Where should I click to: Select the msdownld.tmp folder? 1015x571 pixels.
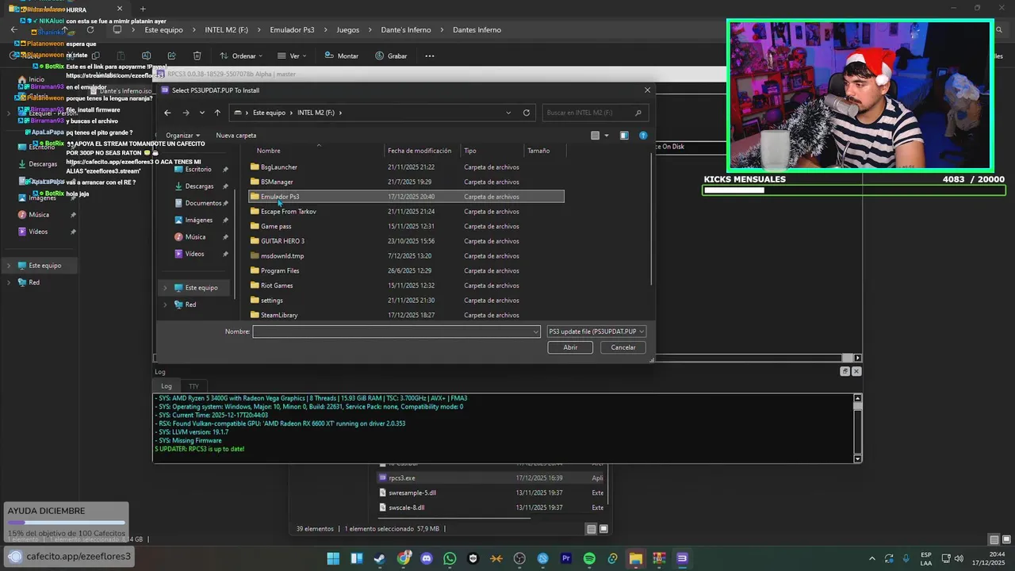pyautogui.click(x=406, y=256)
